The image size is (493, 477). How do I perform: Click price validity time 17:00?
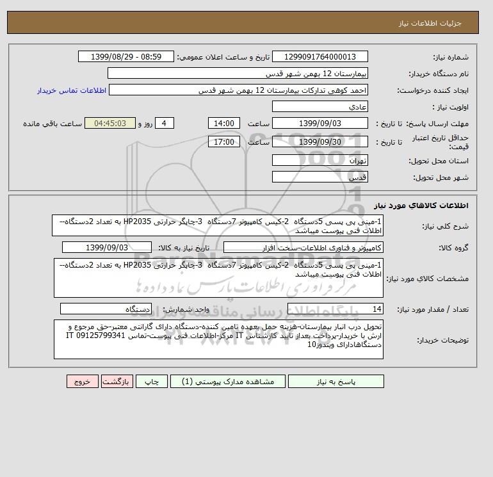[224, 141]
